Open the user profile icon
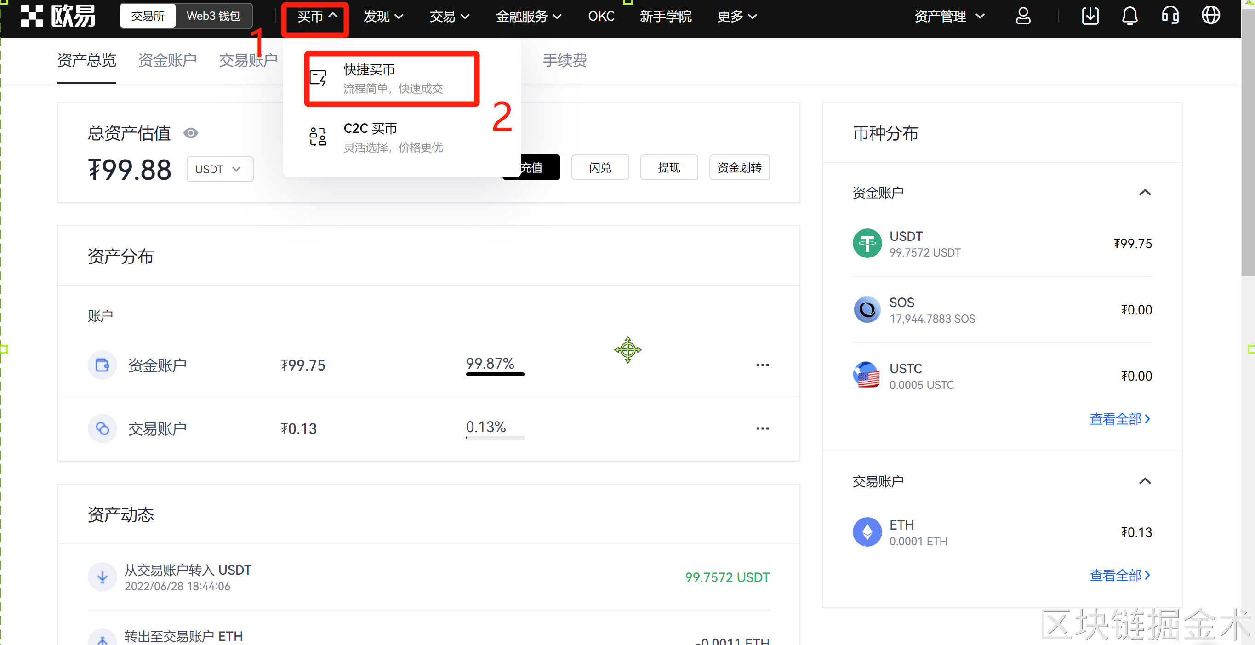Screen dimensions: 1255x645 coord(1022,16)
